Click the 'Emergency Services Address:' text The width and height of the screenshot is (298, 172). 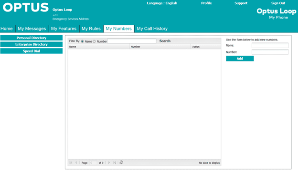point(71,19)
